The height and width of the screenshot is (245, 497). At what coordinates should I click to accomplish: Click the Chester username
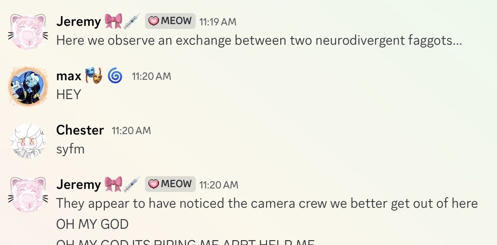(x=80, y=130)
